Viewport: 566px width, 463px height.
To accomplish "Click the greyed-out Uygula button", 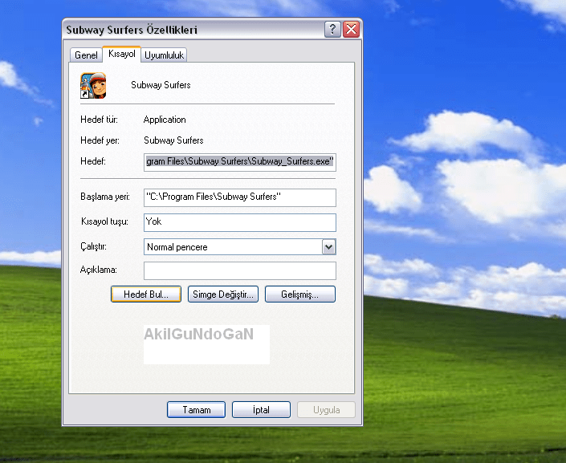I will (326, 410).
